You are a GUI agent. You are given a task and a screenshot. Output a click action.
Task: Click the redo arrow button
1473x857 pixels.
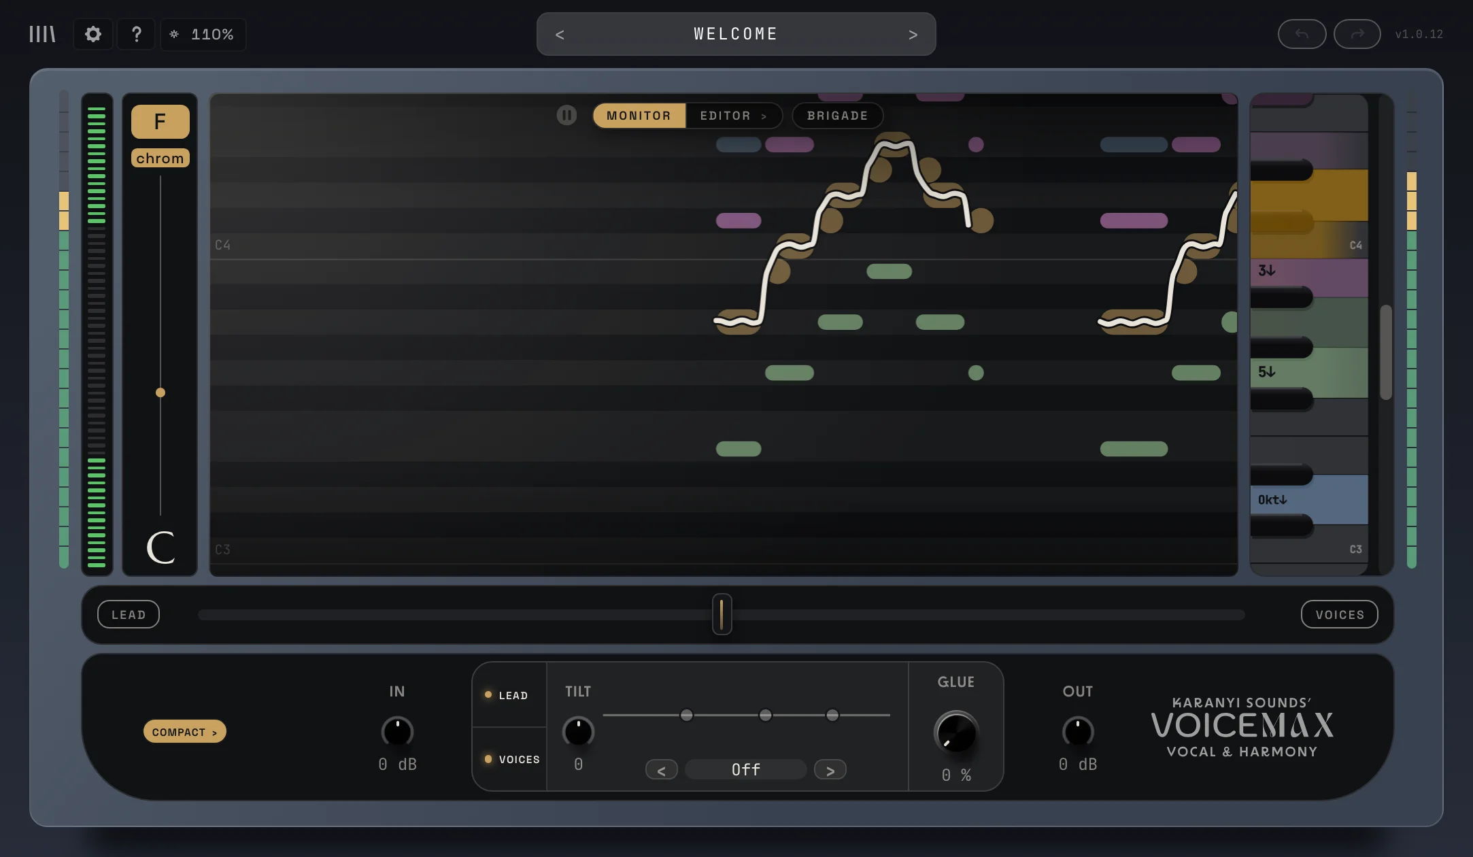coord(1357,34)
